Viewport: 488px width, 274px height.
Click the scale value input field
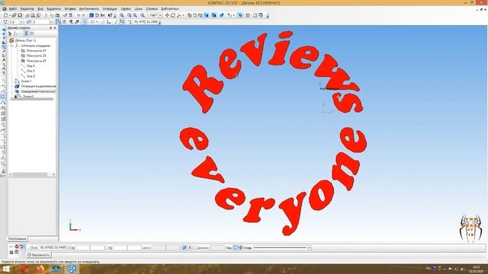pos(152,15)
